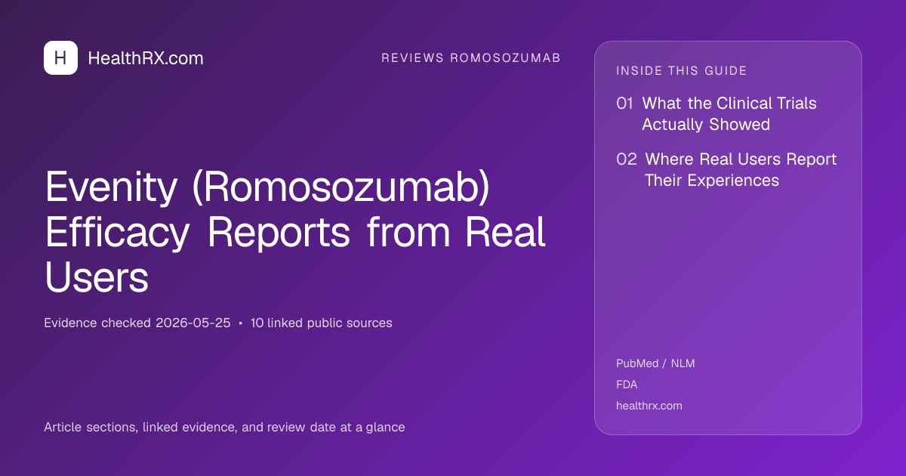This screenshot has width=906, height=476.
Task: Select the 'REVIEWS ROMOSOZUMAB' category label
Action: (x=471, y=58)
